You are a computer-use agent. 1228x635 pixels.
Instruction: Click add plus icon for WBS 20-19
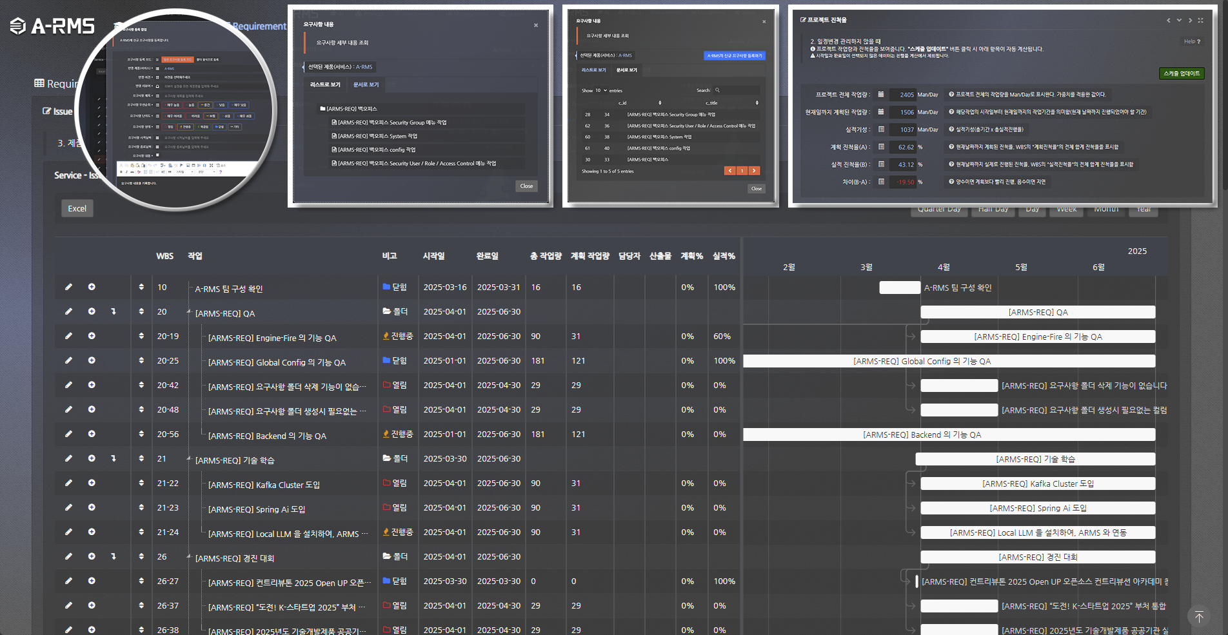click(x=92, y=336)
